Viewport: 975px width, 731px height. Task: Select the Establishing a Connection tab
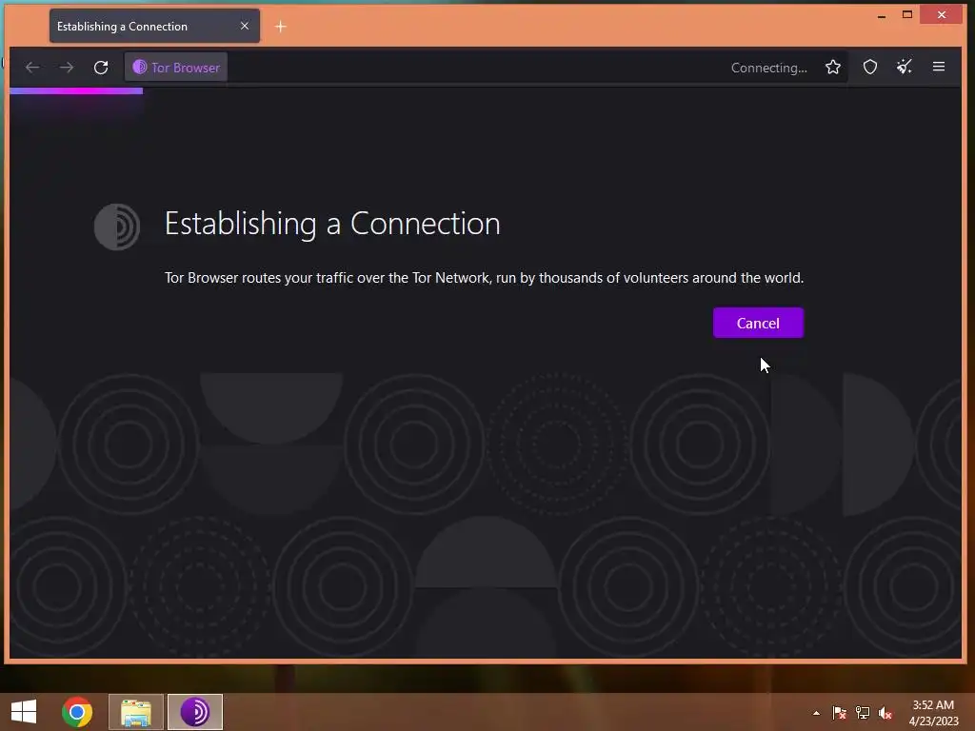coord(154,26)
